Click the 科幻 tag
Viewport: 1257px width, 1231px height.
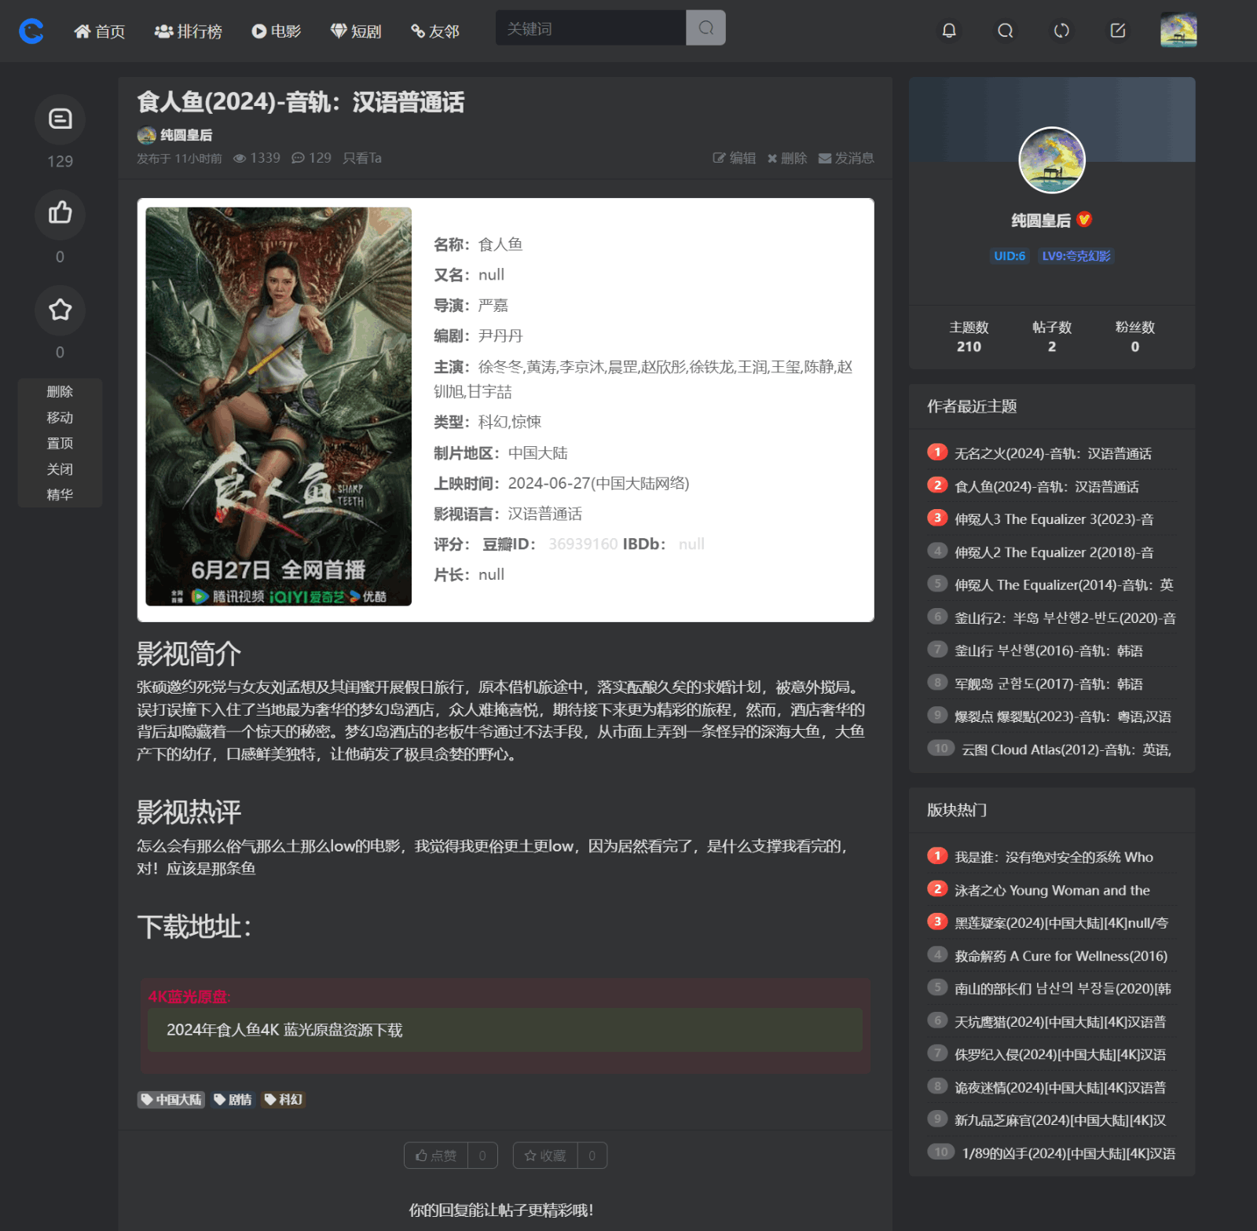pos(284,1100)
